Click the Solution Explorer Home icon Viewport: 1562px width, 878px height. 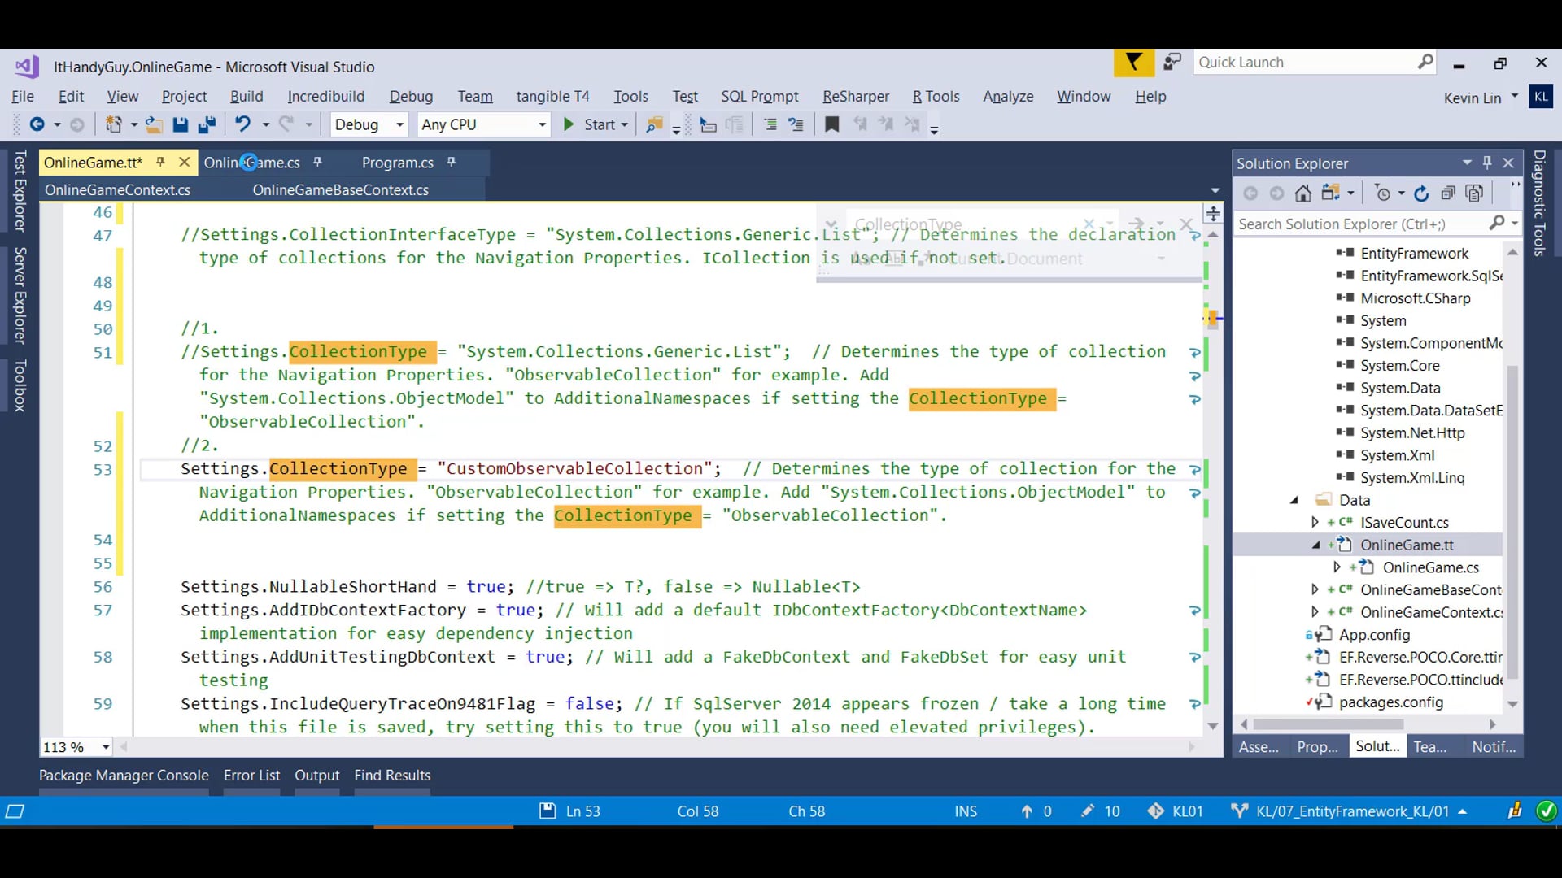pos(1303,193)
